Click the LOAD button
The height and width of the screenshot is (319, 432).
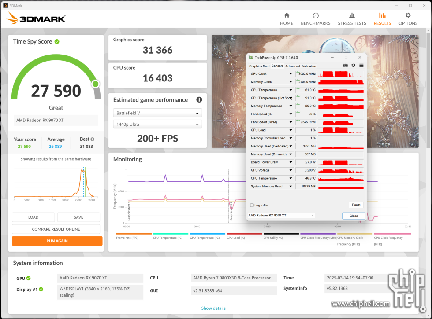(x=34, y=217)
